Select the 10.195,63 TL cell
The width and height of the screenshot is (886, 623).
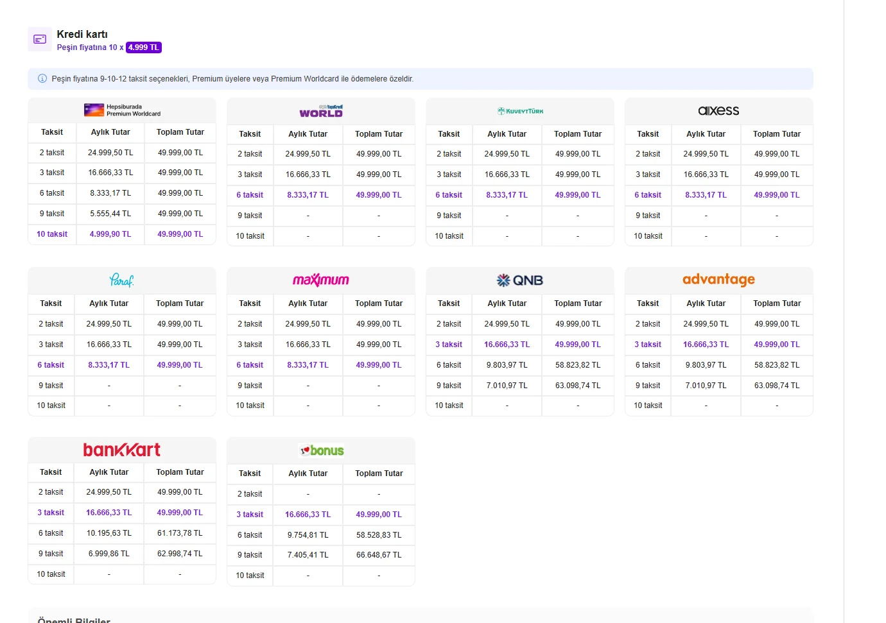[109, 533]
